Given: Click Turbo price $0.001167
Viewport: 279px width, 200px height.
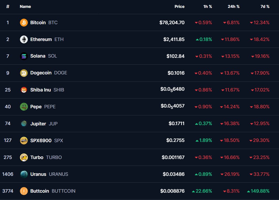Looking at the screenshot, I should [173, 157].
